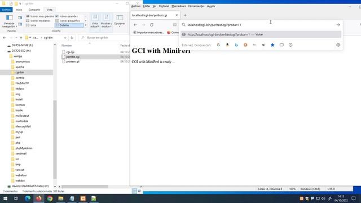
Task: Expand the layout gallery more arrow
Action: pyautogui.click(x=86, y=25)
